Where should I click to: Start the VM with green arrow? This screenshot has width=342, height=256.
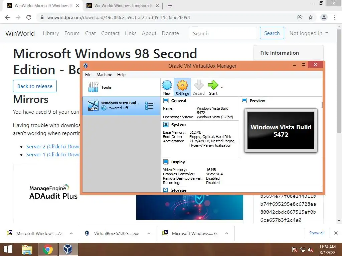click(x=213, y=87)
